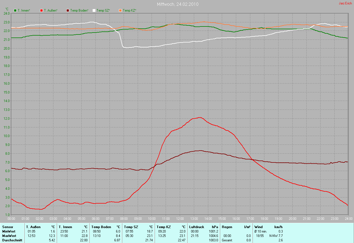Click the 'Temp Boden' table column header
The image size is (354, 243).
[101, 227]
